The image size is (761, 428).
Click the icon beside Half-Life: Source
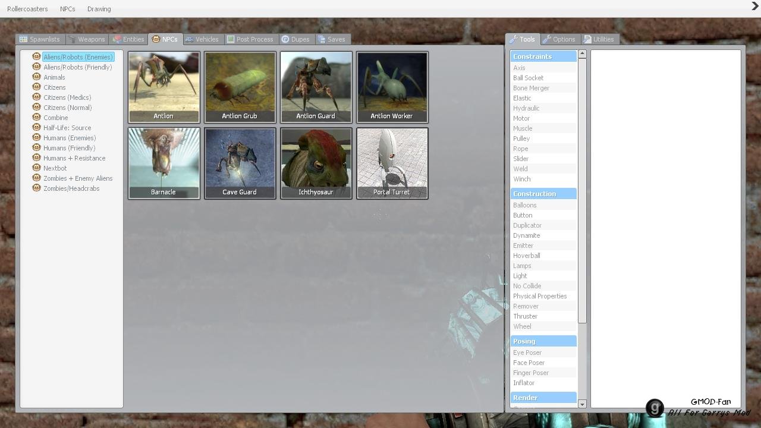point(36,127)
